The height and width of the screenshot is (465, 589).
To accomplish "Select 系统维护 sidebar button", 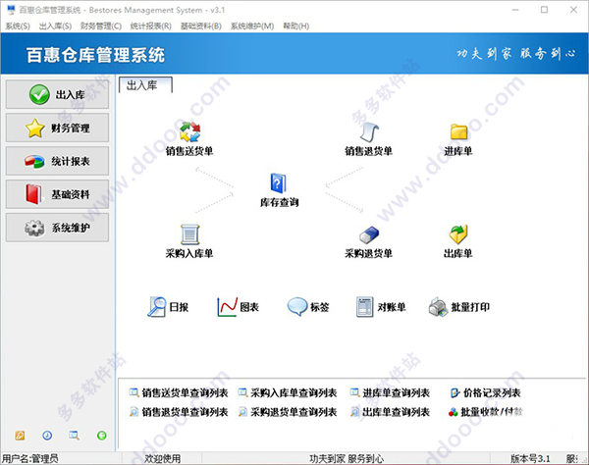I will point(58,228).
